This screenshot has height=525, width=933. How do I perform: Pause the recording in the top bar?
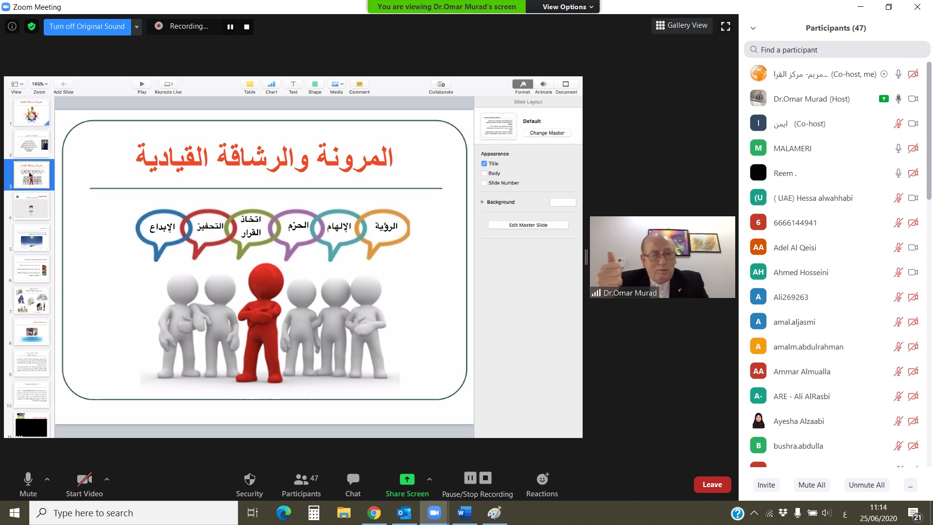point(230,27)
